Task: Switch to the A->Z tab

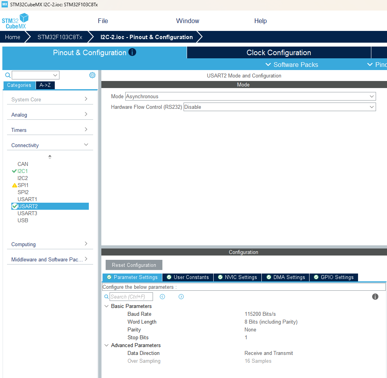Action: click(x=45, y=85)
